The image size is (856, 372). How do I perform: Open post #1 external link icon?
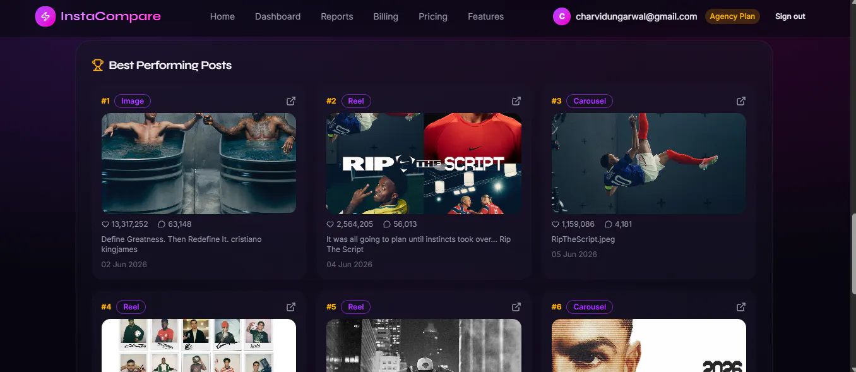pos(291,101)
